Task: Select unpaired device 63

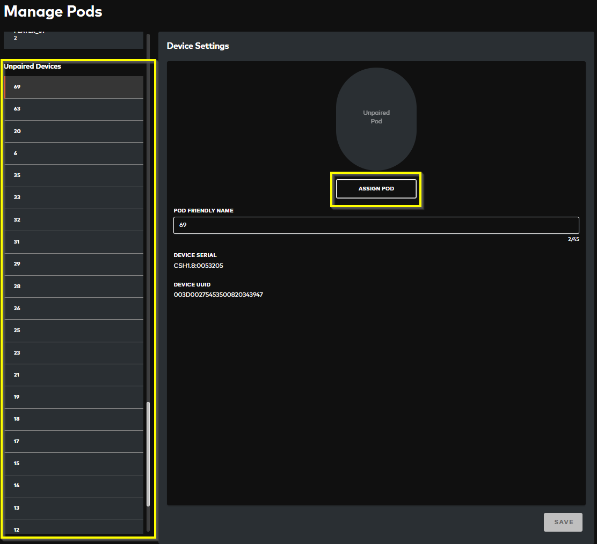Action: [74, 109]
